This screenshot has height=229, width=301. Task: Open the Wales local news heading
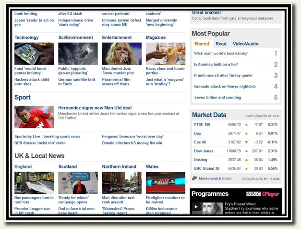point(152,166)
